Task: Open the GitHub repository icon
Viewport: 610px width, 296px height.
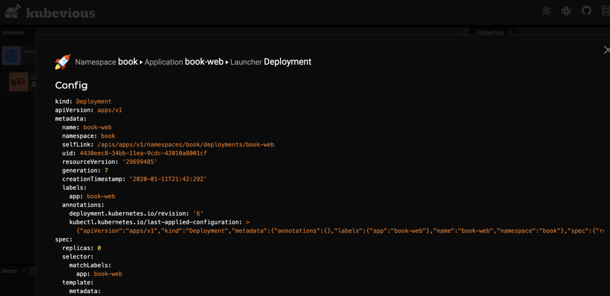Action: (x=587, y=11)
